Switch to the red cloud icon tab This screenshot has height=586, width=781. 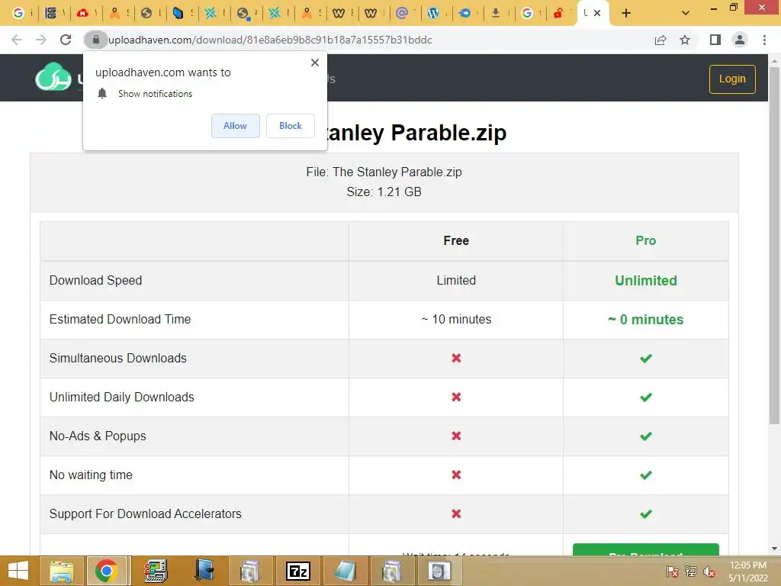[82, 13]
